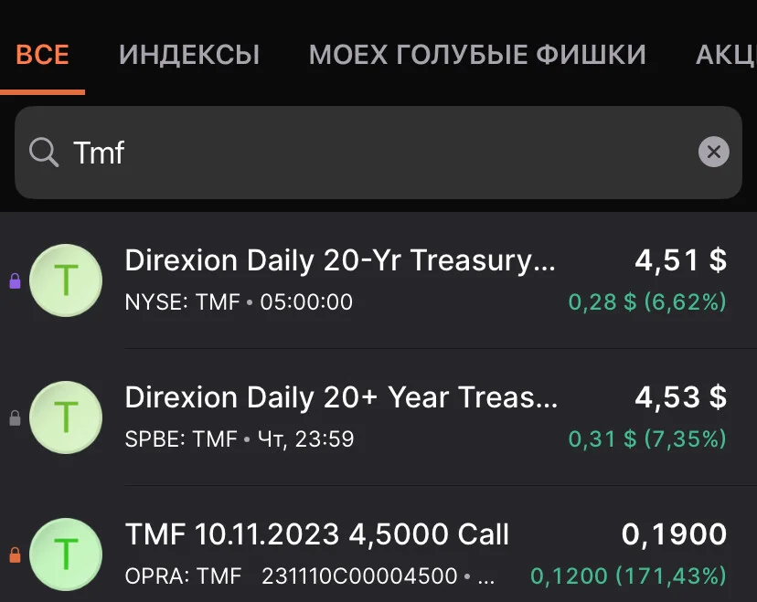Click the orange lock icon beside TMF Call option
757x602 pixels.
tap(16, 554)
